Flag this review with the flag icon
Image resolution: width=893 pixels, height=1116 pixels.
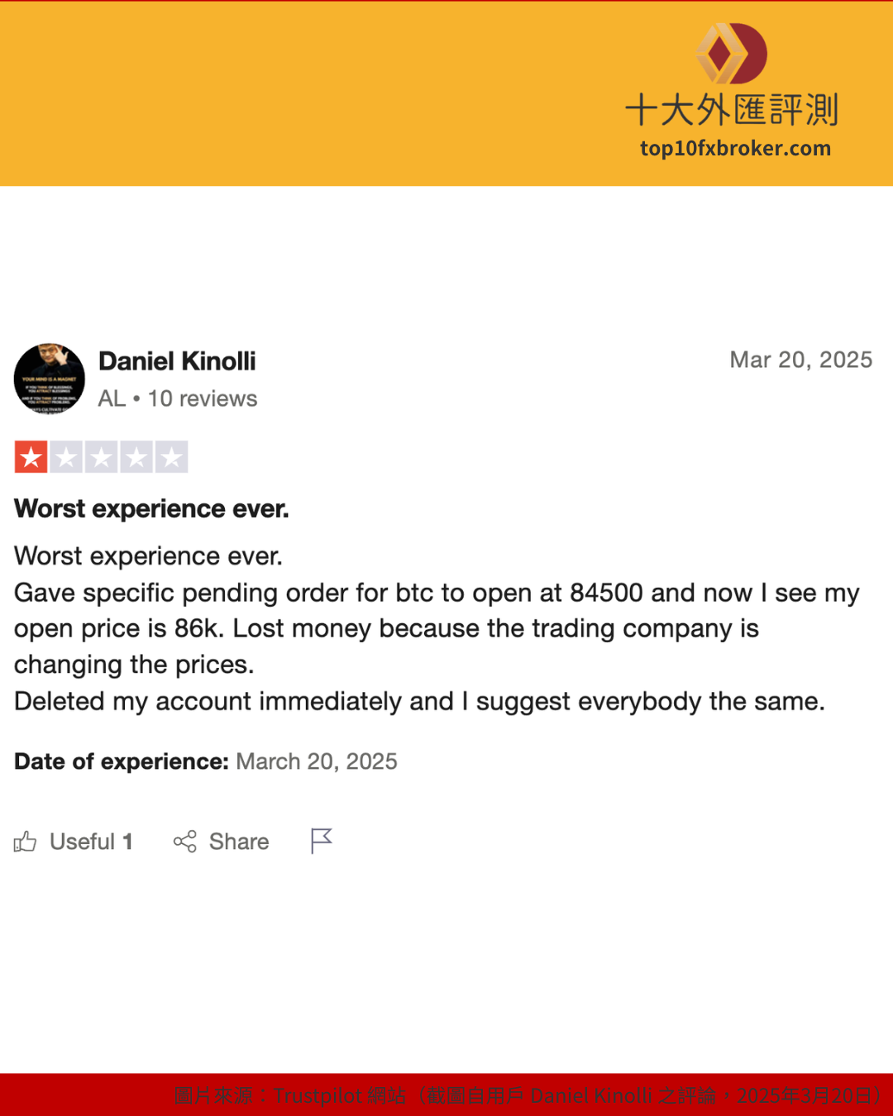(x=321, y=841)
